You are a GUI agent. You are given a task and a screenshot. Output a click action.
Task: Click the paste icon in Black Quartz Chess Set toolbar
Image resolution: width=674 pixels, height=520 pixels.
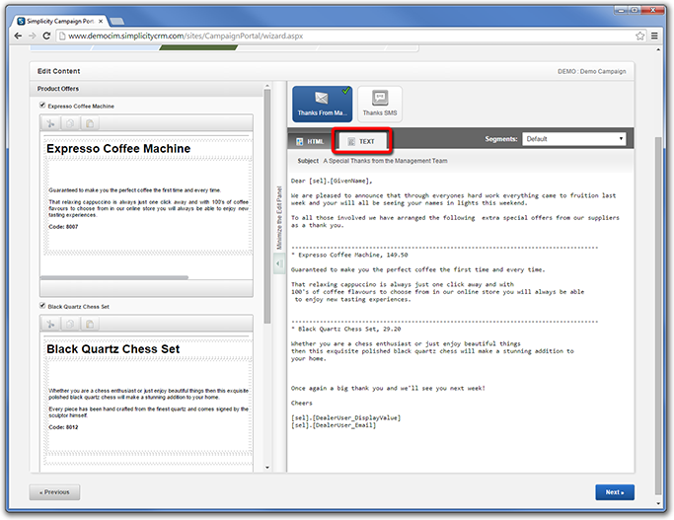[x=90, y=324]
